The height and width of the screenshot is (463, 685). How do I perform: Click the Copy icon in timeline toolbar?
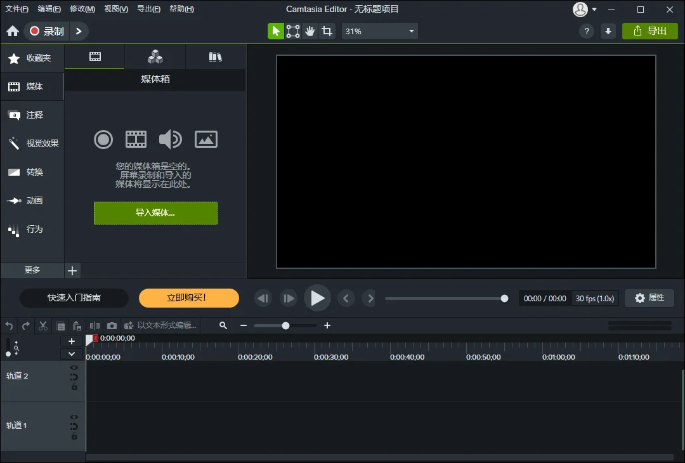pos(60,326)
